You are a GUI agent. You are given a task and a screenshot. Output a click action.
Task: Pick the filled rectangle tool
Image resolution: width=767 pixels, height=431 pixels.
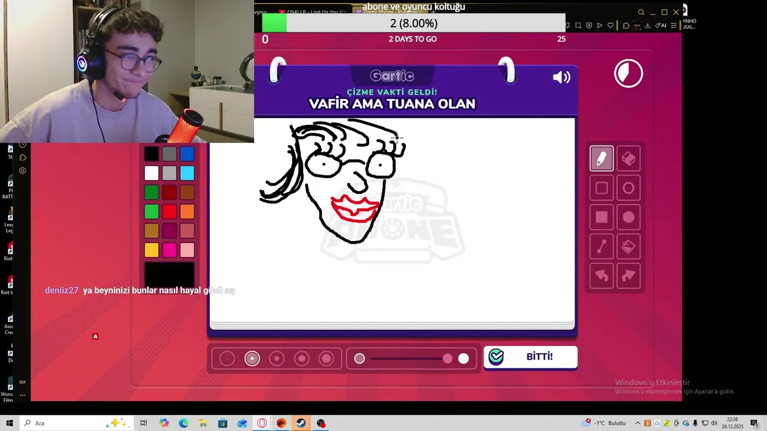click(601, 217)
